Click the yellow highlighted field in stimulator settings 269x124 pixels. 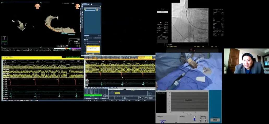click(x=117, y=93)
